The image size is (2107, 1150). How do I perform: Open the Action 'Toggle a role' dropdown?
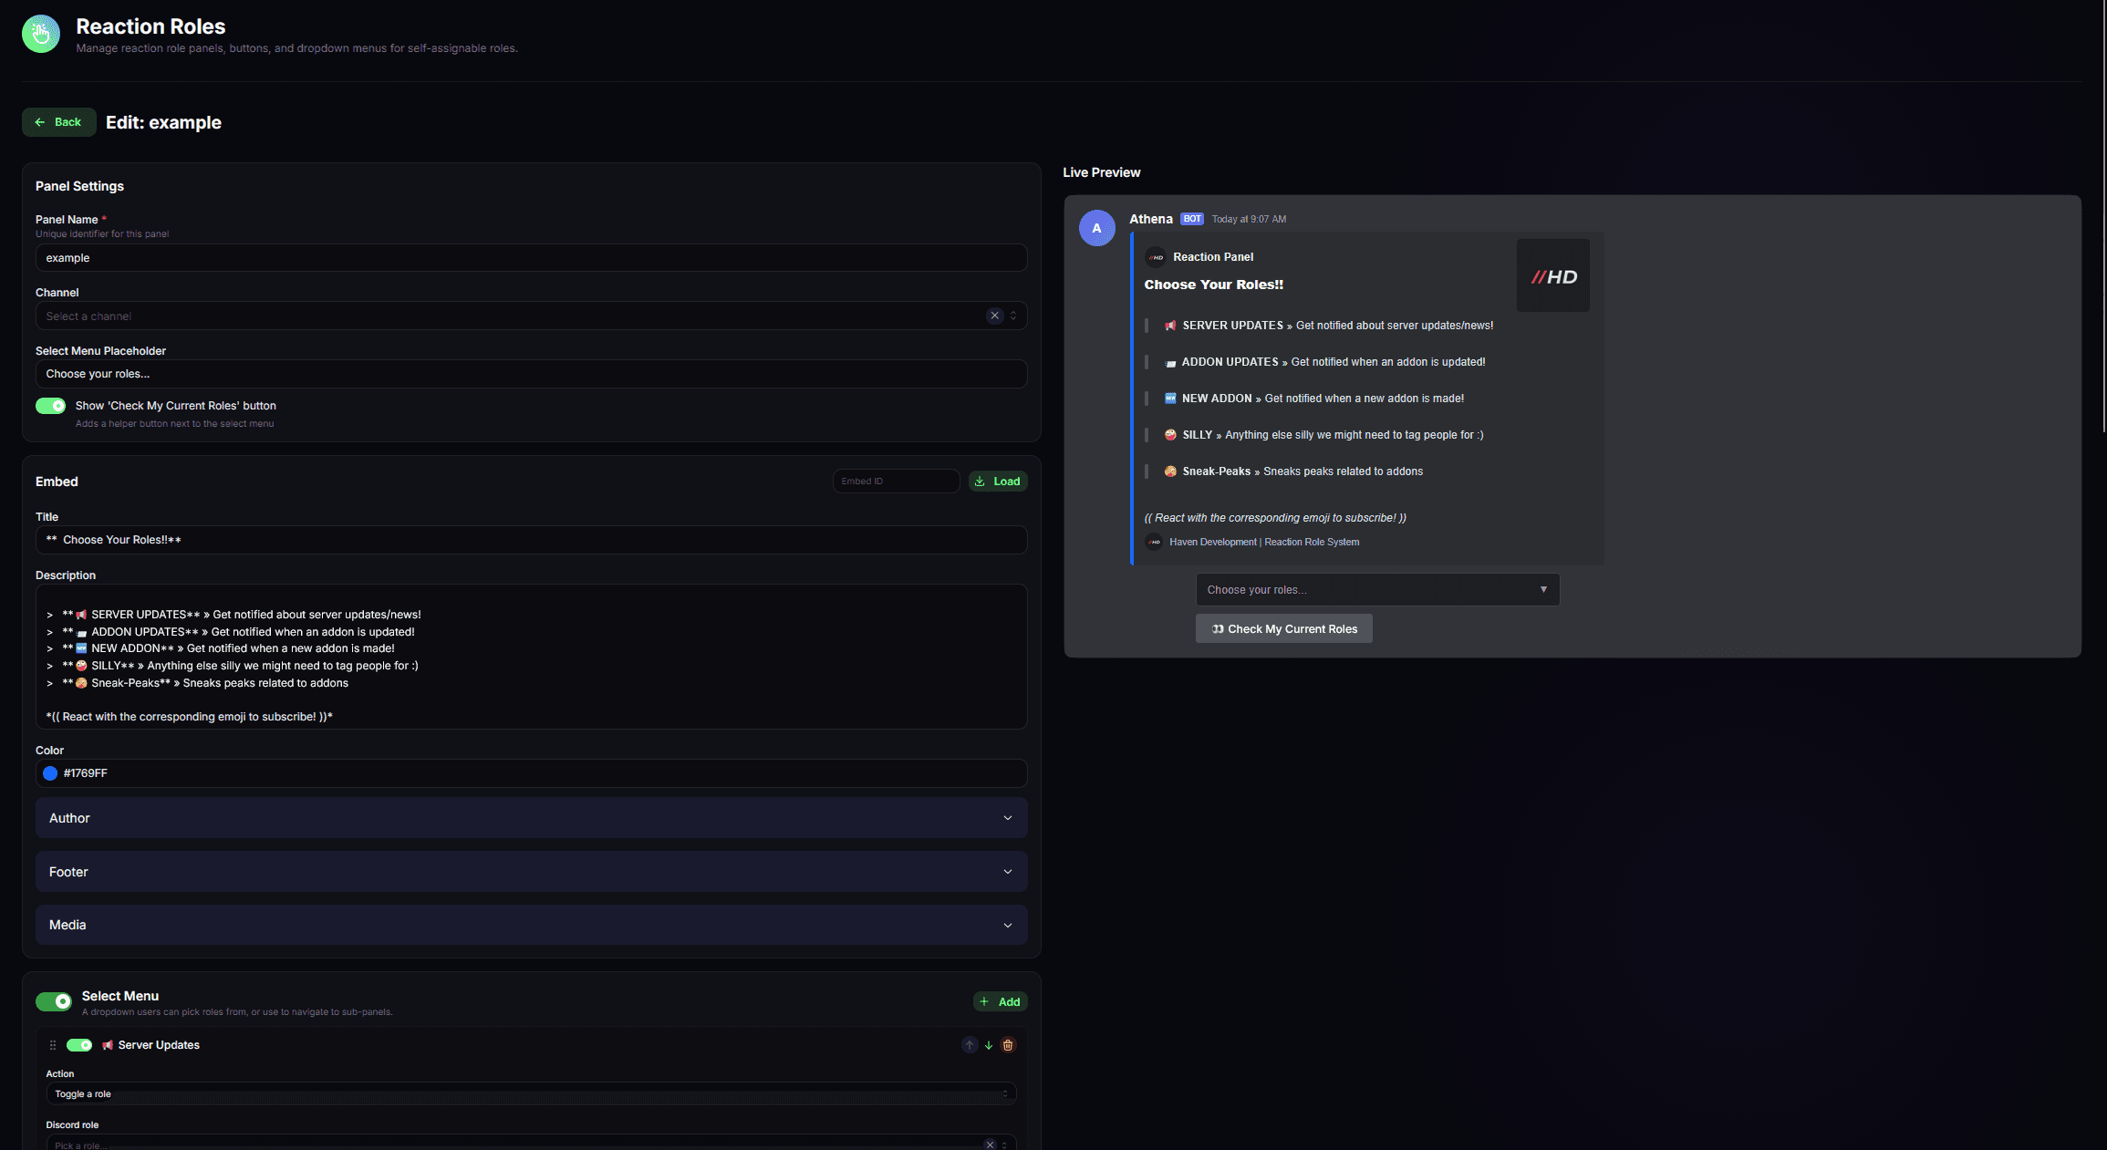pyautogui.click(x=531, y=1093)
